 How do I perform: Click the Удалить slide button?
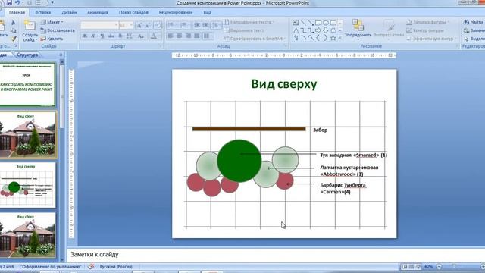pyautogui.click(x=52, y=39)
